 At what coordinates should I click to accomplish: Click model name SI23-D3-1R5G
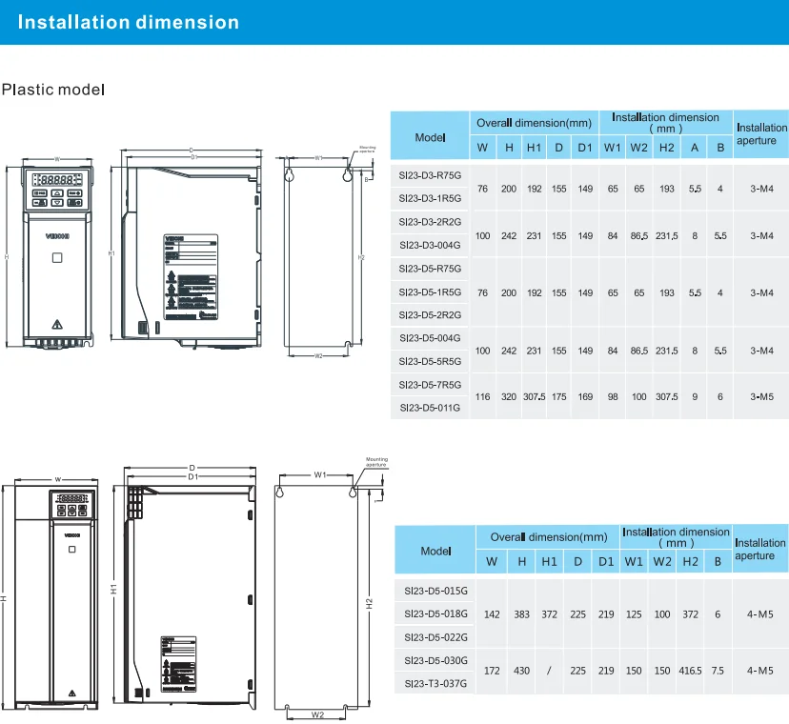(x=430, y=198)
